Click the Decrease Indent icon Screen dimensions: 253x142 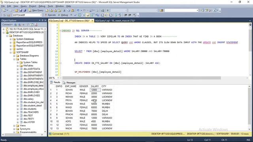(126, 15)
